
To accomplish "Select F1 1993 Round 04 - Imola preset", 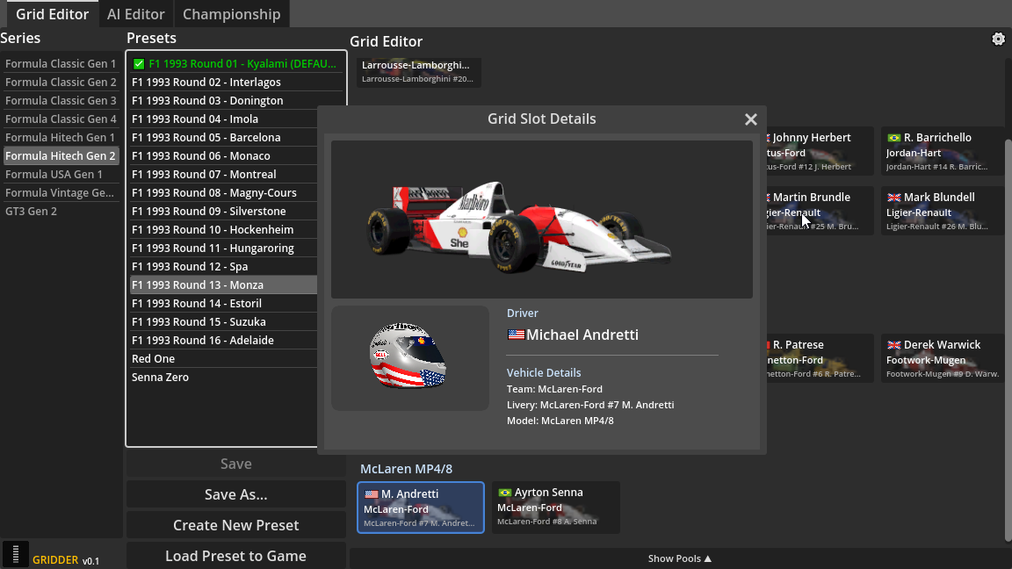I will [x=223, y=119].
